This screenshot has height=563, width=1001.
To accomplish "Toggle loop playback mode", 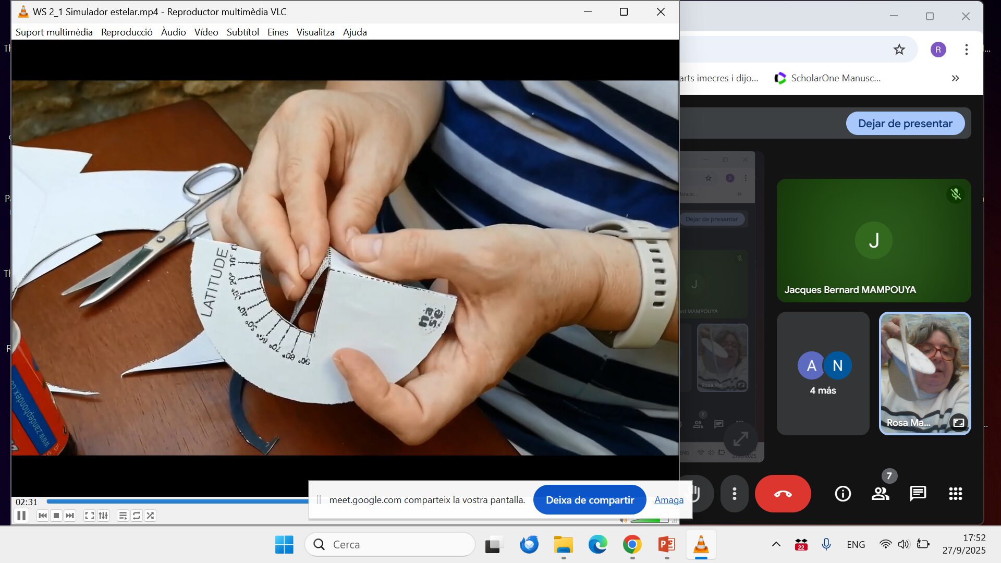I will tap(137, 516).
